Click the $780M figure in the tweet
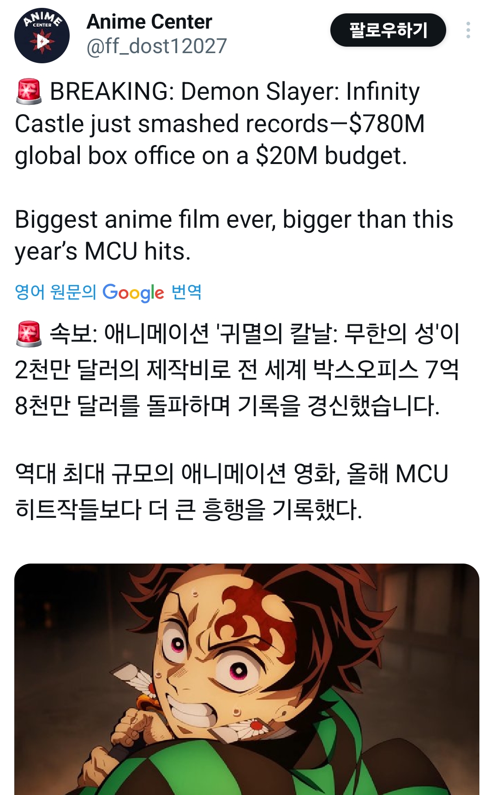The height and width of the screenshot is (795, 484). coord(387,124)
